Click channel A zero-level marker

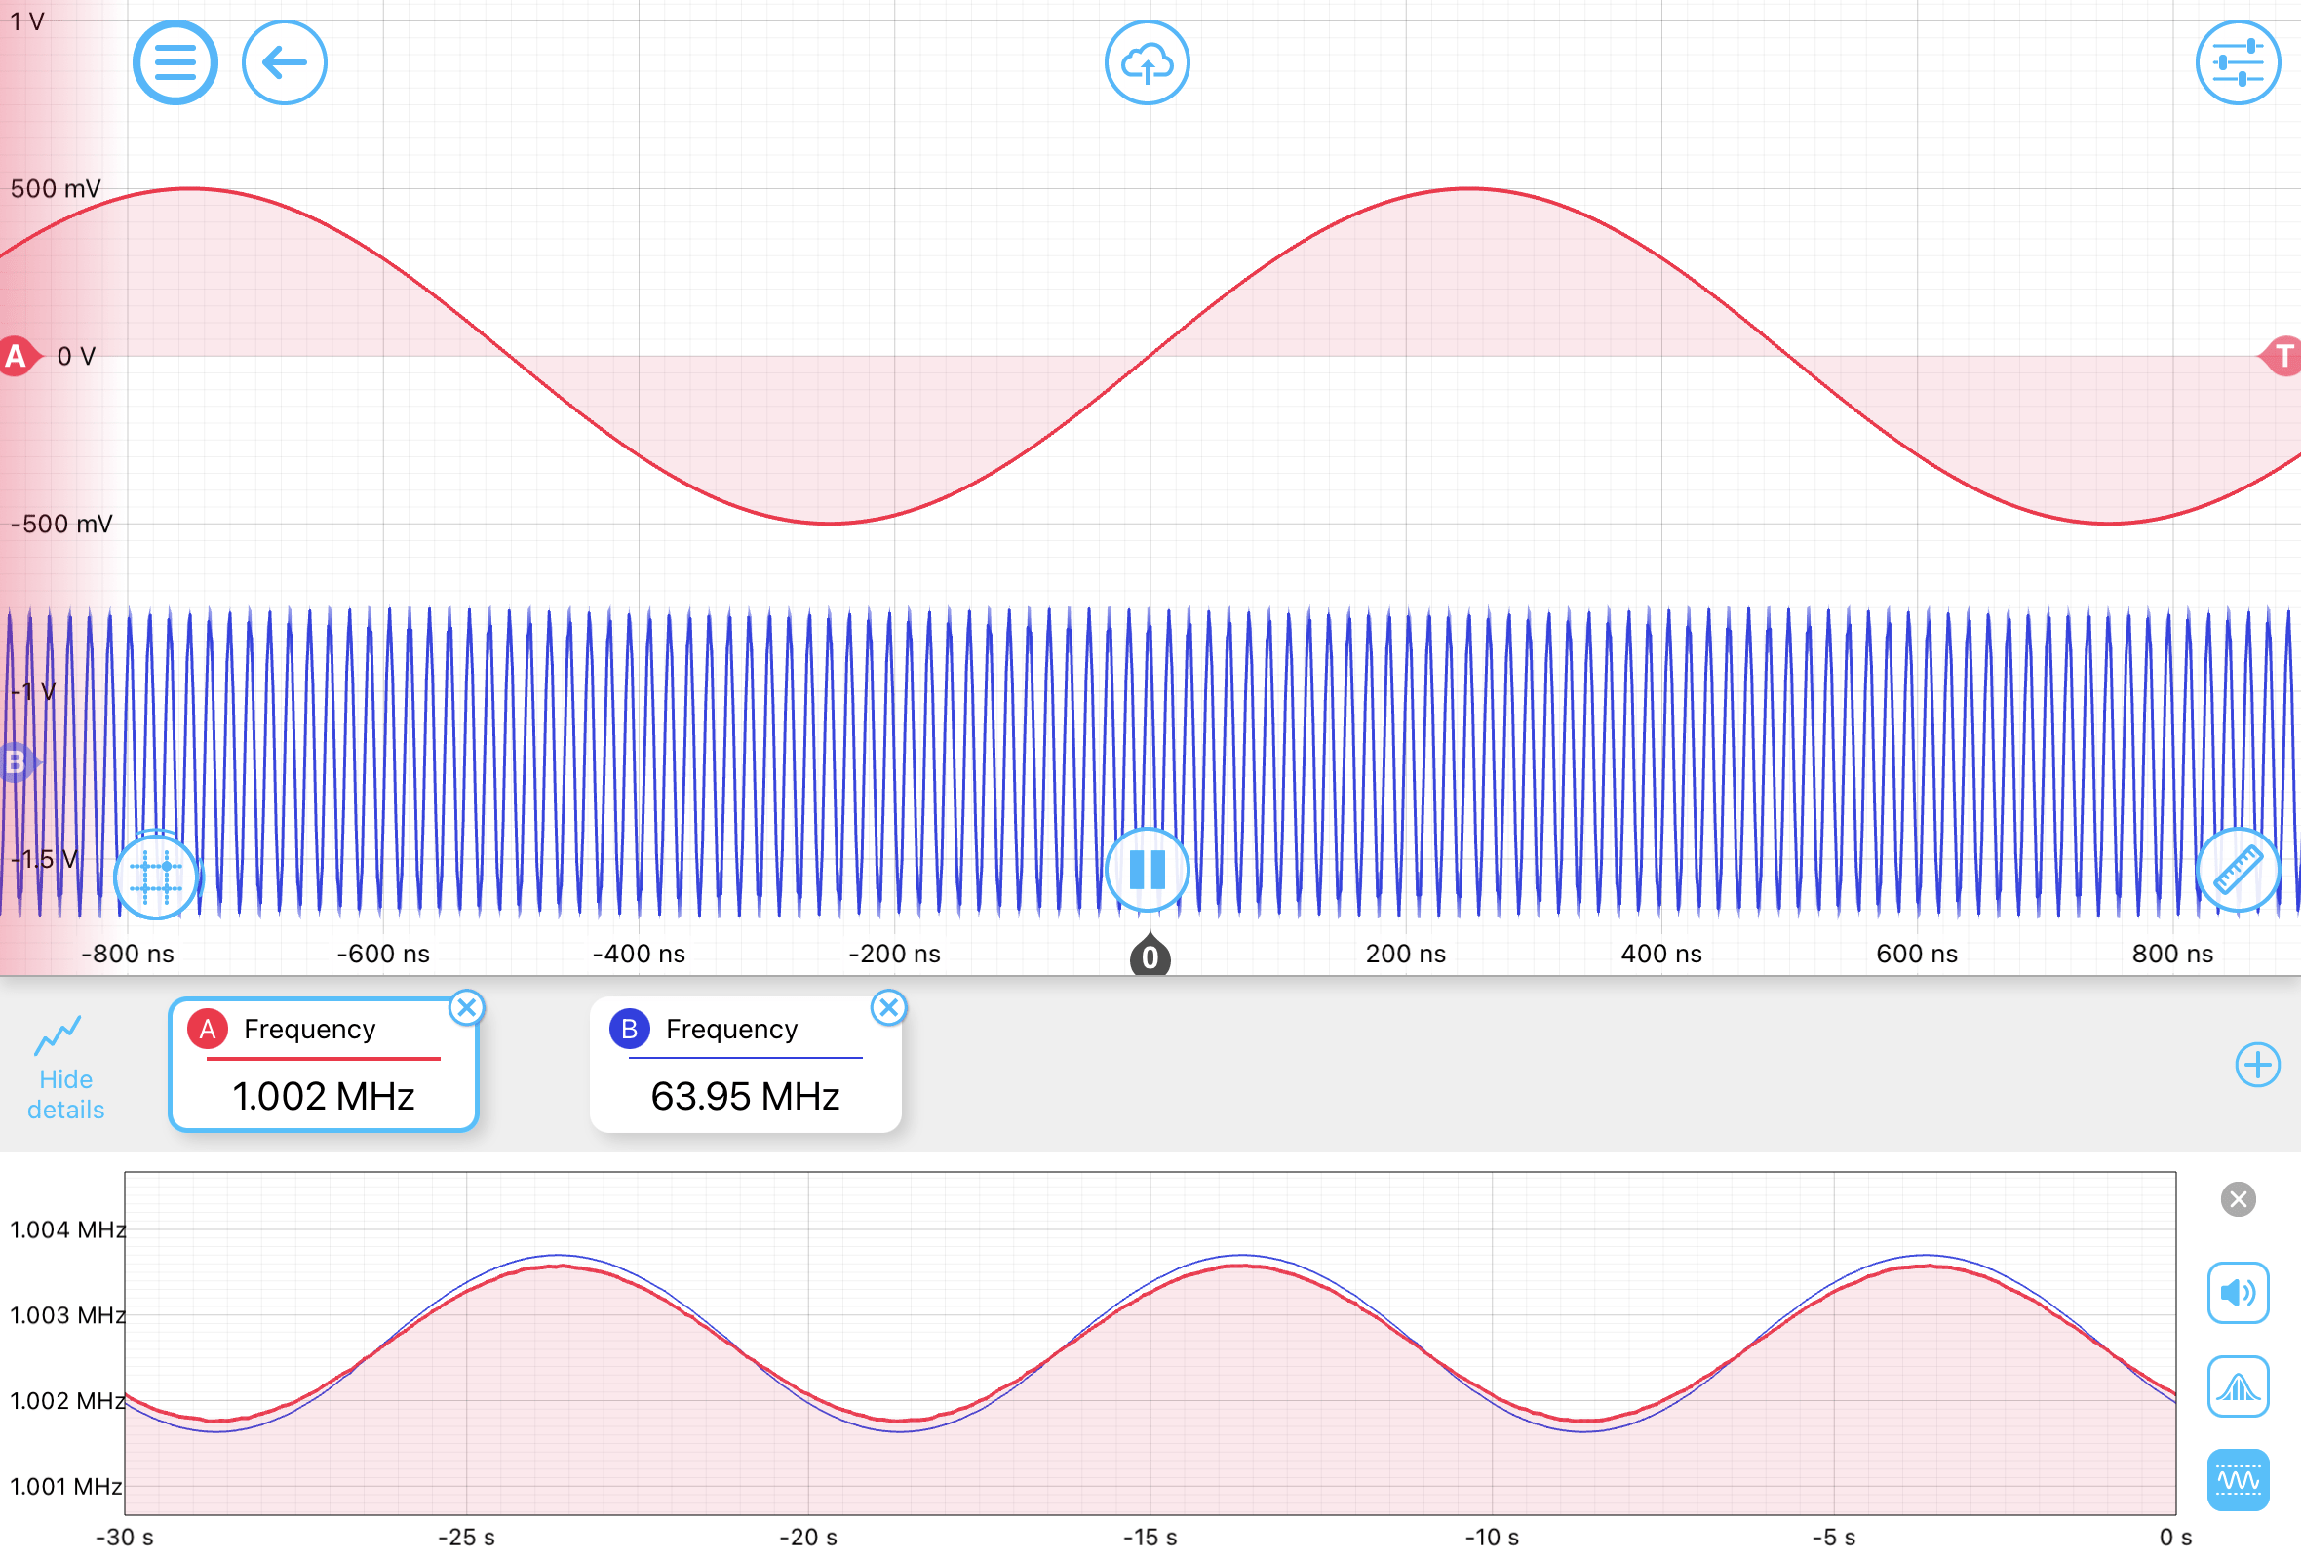pyautogui.click(x=17, y=355)
